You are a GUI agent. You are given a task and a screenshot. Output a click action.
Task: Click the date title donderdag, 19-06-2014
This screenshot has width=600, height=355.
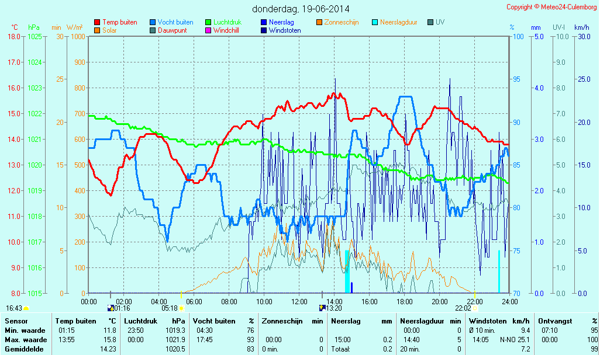click(301, 9)
